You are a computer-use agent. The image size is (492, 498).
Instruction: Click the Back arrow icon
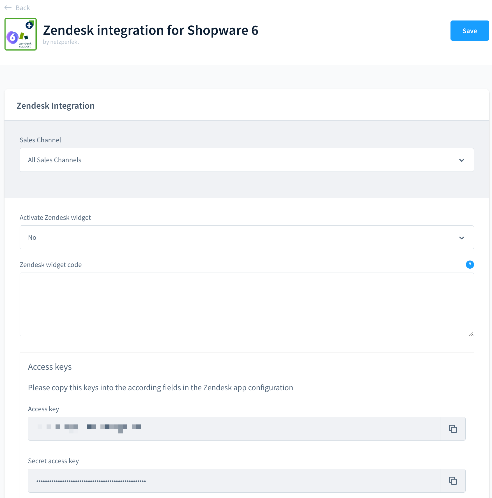pyautogui.click(x=8, y=8)
